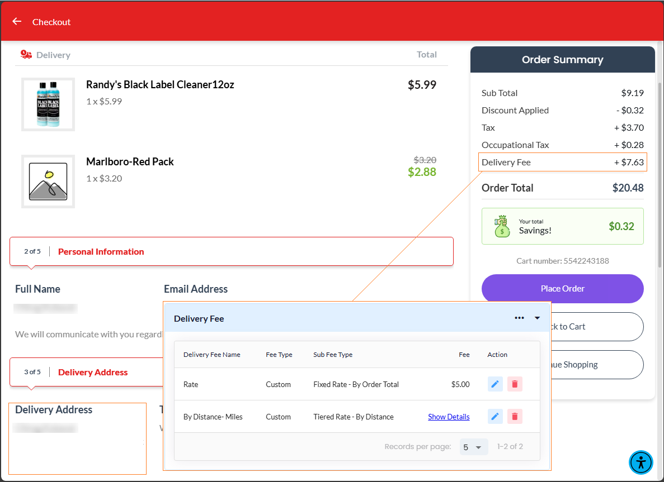Click the Discount Applied value - $0.32
This screenshot has height=482, width=664.
point(630,111)
